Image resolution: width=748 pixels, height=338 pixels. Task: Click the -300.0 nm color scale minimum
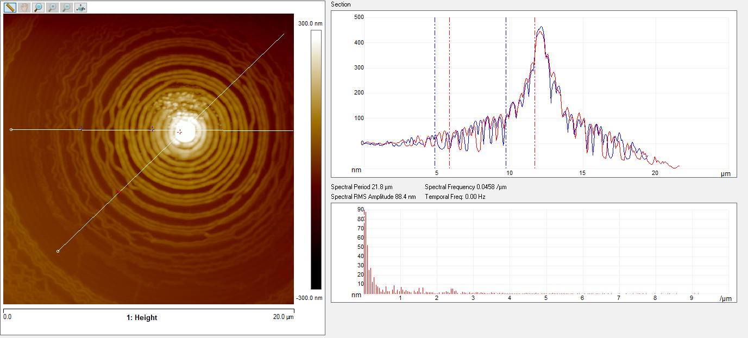(x=310, y=298)
